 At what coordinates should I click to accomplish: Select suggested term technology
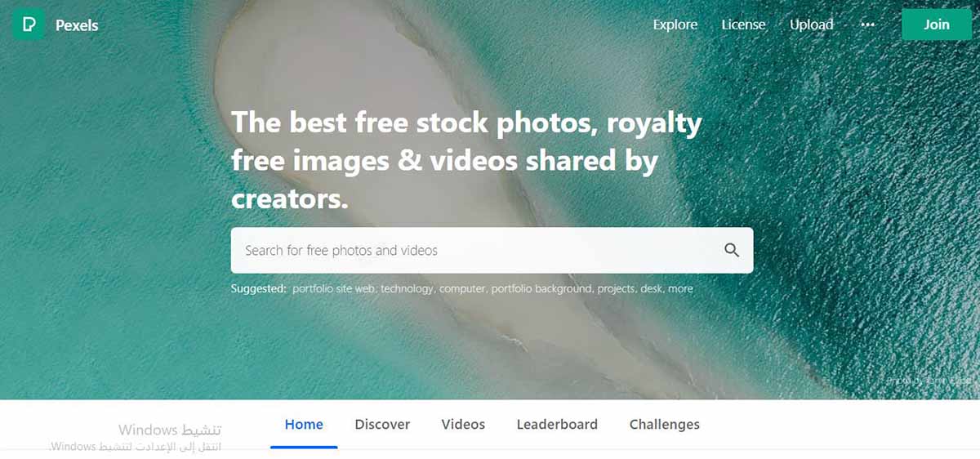408,288
